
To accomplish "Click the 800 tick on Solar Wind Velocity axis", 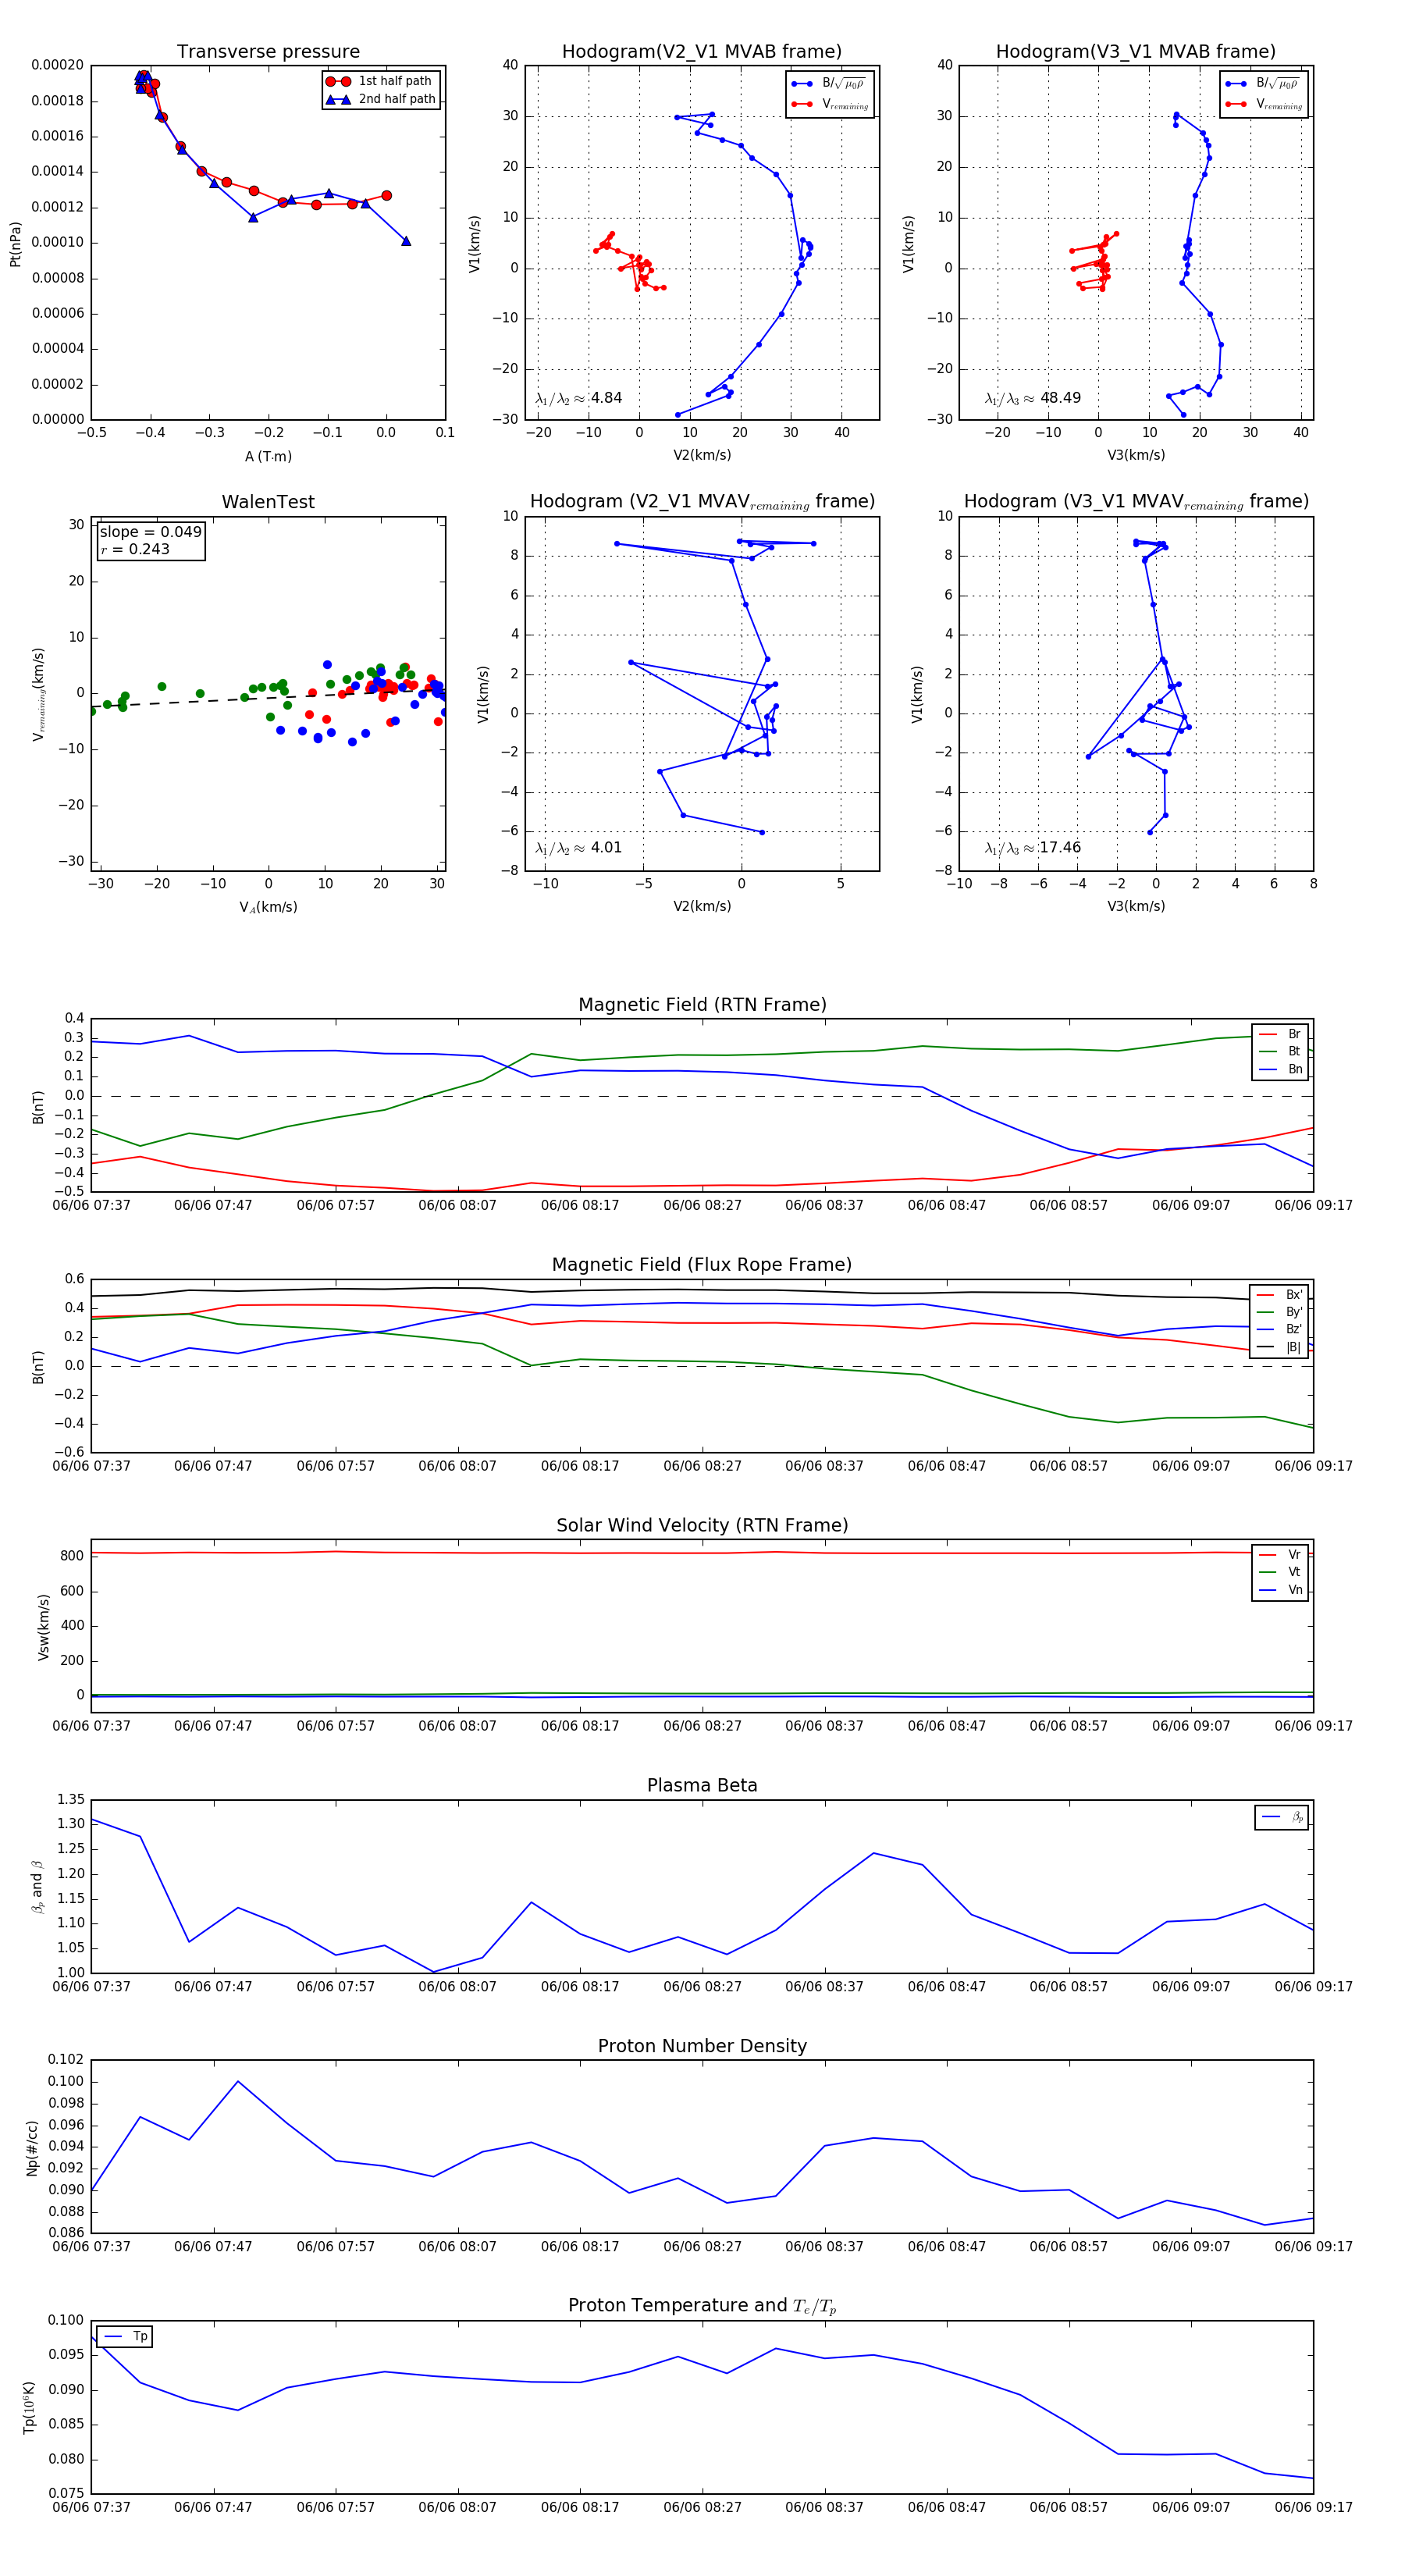I will pos(72,1556).
